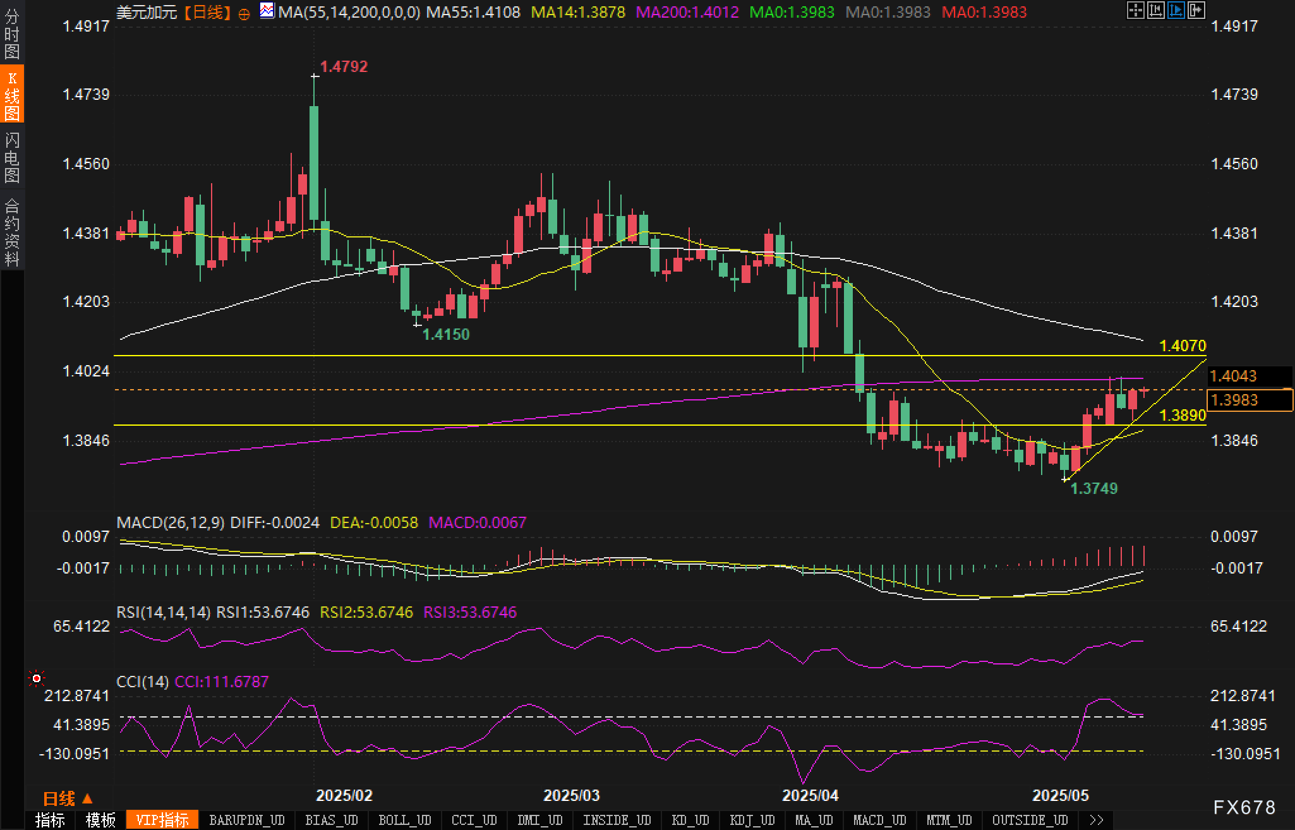The width and height of the screenshot is (1295, 830).
Task: Click the 【日线】 period label in title
Action: tap(208, 12)
